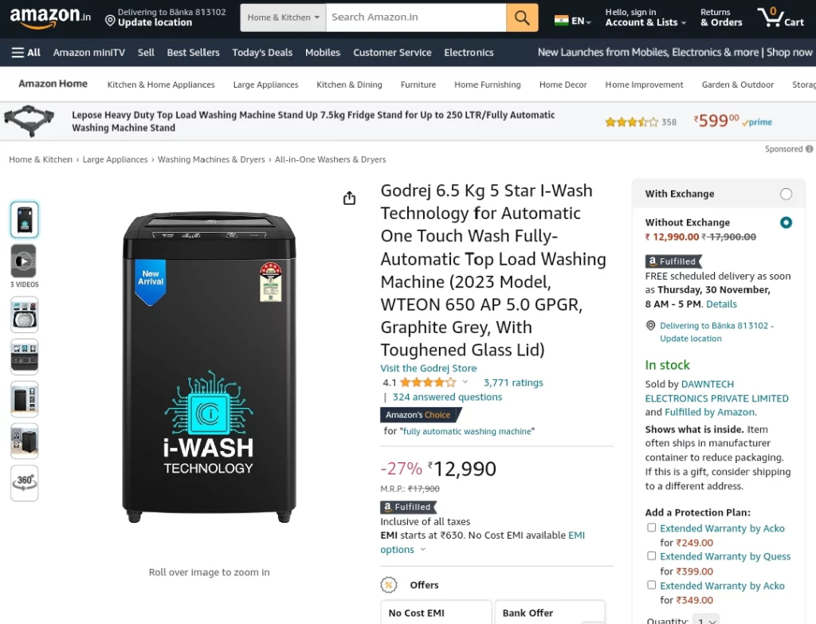Viewport: 816px width, 624px height.
Task: Open the All hamburger menu
Action: click(x=26, y=53)
